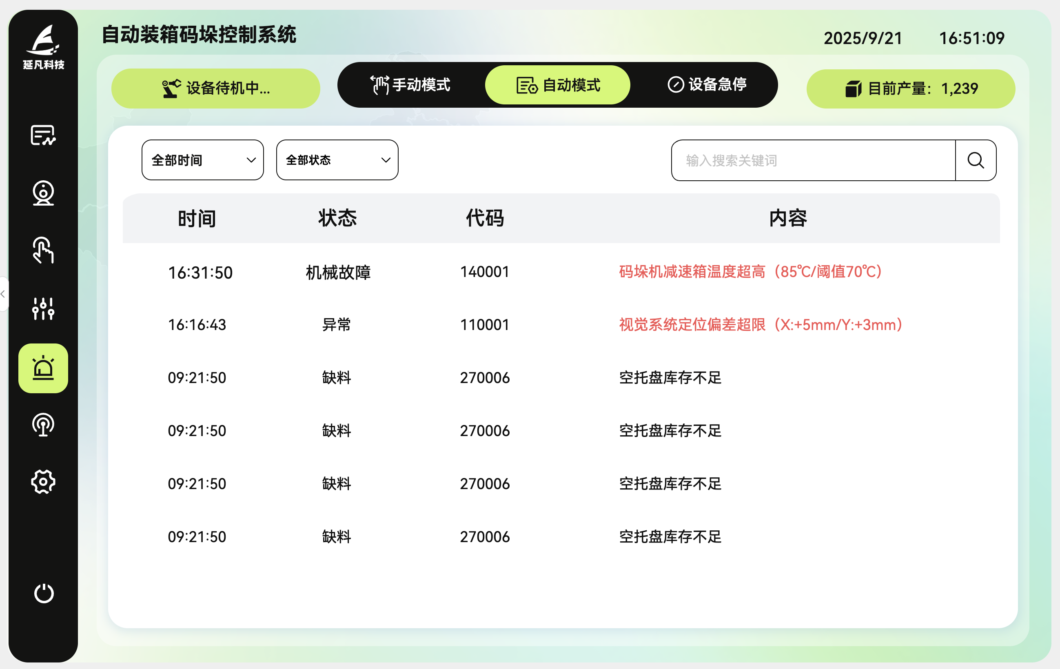Expand the 全部状态 status filter dropdown
Viewport: 1060px width, 669px height.
point(337,160)
